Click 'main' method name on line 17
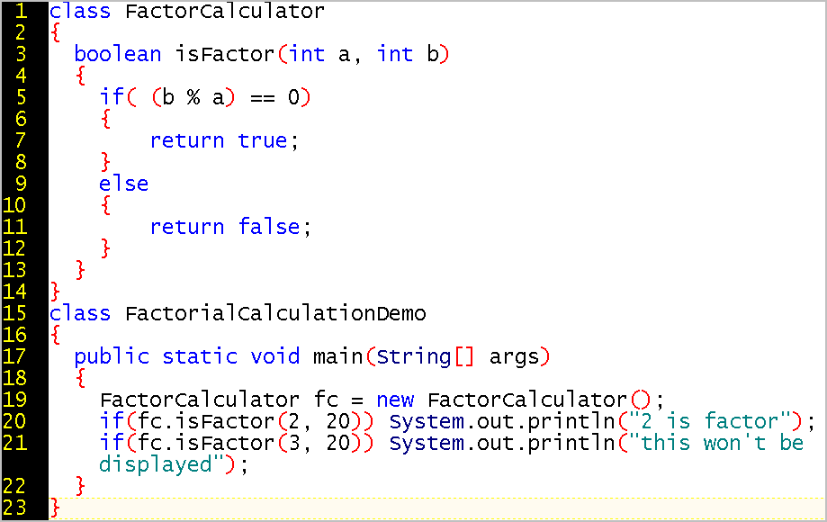This screenshot has height=522, width=827. pos(338,356)
